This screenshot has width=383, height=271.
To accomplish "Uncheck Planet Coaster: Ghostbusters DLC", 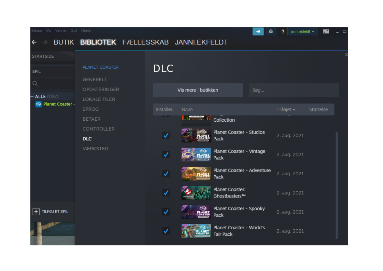I will tap(166, 193).
